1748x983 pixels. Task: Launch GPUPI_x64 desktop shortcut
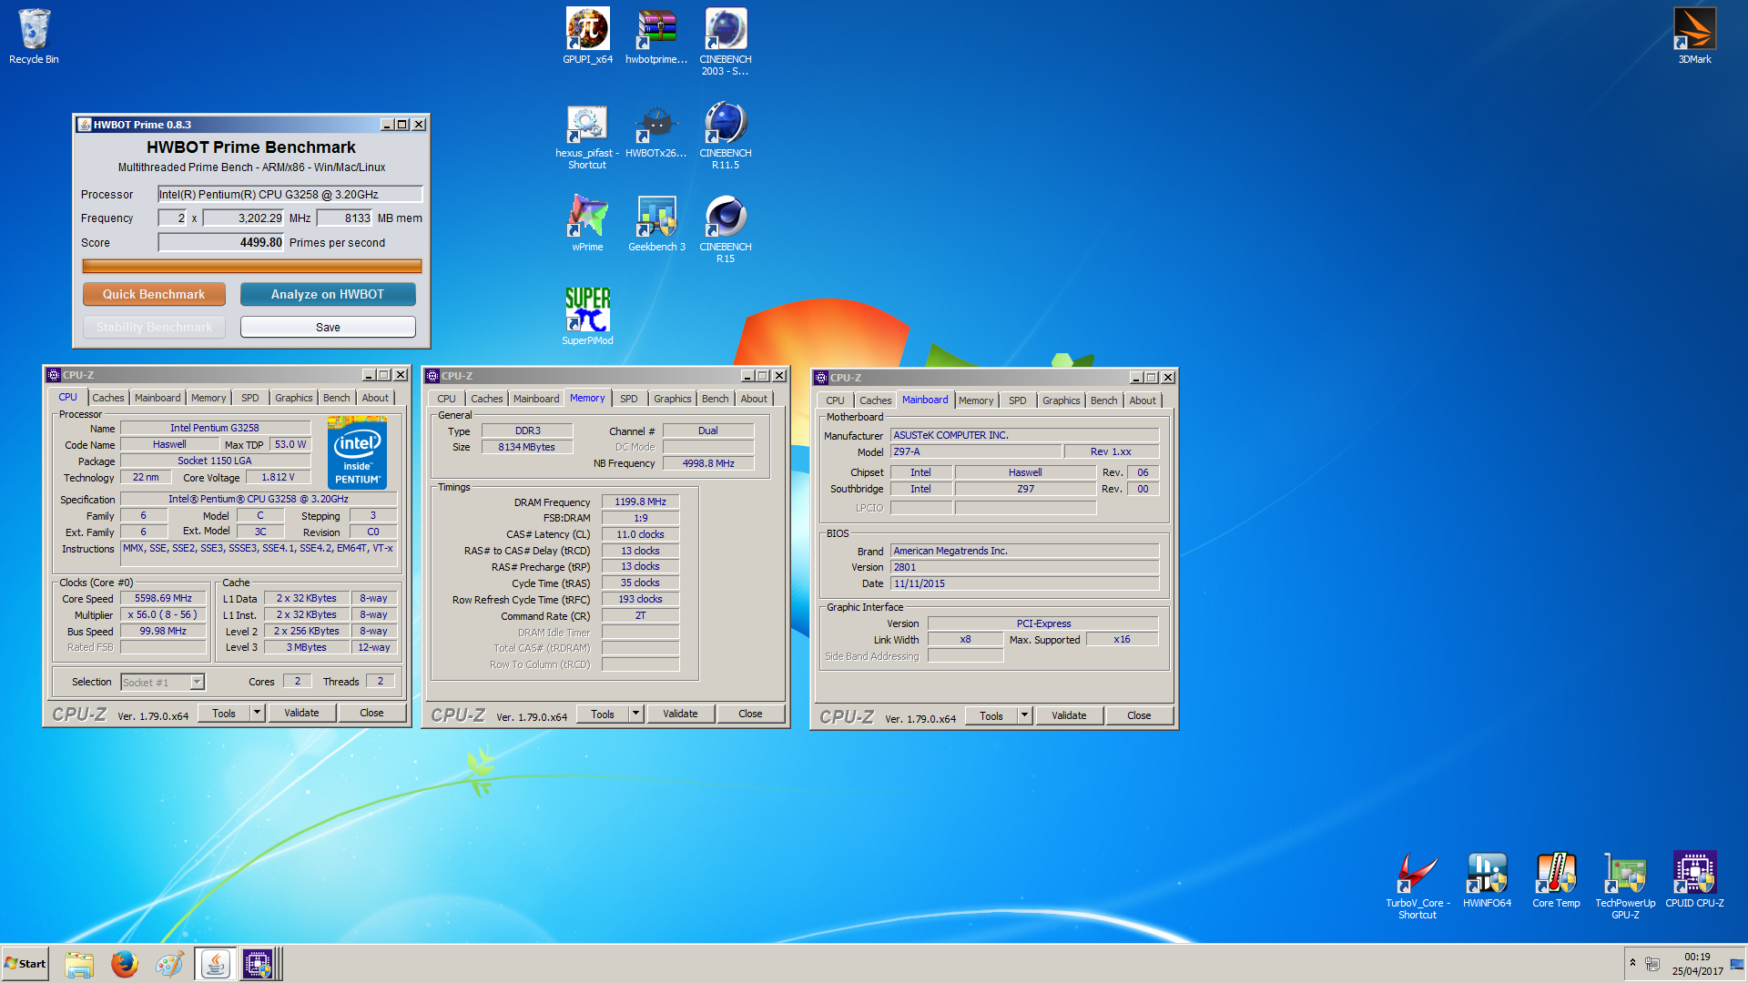click(x=587, y=36)
